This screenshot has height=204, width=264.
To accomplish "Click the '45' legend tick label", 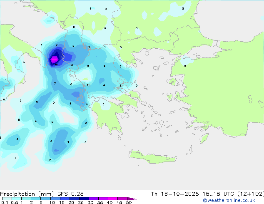I will tap(119, 202).
